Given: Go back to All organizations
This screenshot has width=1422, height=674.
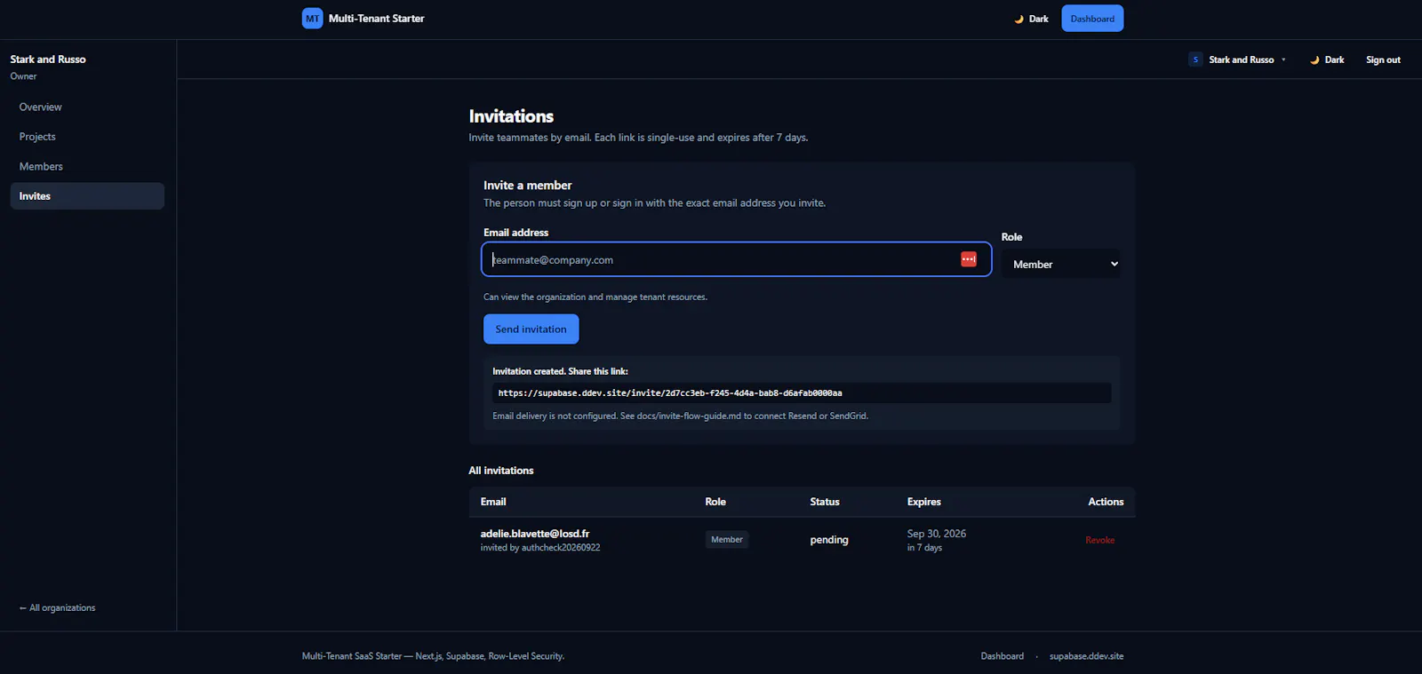Looking at the screenshot, I should [58, 607].
